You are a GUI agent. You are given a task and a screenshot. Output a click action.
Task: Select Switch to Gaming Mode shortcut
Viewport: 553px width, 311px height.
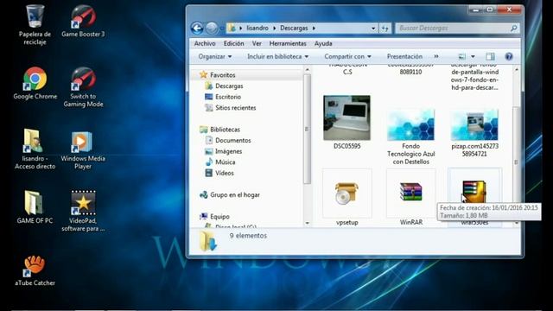click(x=83, y=87)
